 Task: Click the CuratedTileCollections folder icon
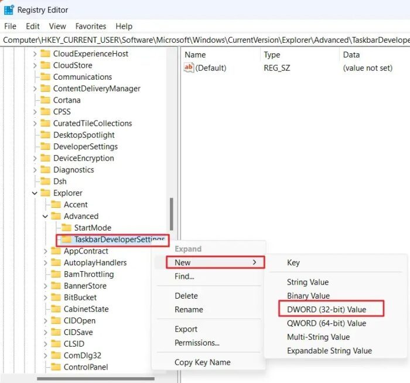tap(45, 123)
